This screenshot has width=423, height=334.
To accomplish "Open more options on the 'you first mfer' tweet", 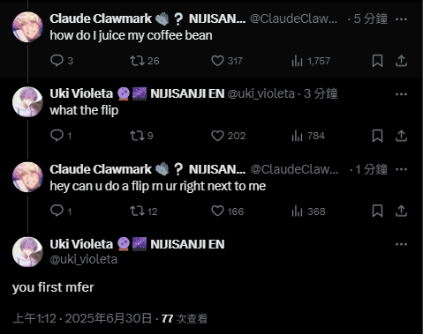I will click(x=401, y=244).
